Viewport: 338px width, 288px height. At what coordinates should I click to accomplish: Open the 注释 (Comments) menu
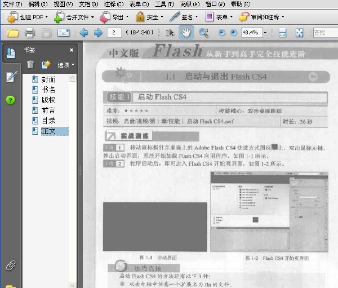click(x=114, y=4)
